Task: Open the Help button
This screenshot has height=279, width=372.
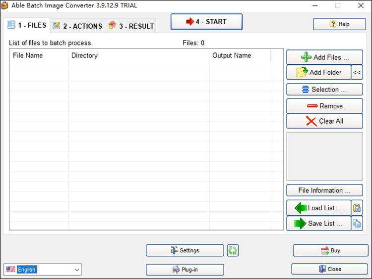Action: (x=339, y=24)
